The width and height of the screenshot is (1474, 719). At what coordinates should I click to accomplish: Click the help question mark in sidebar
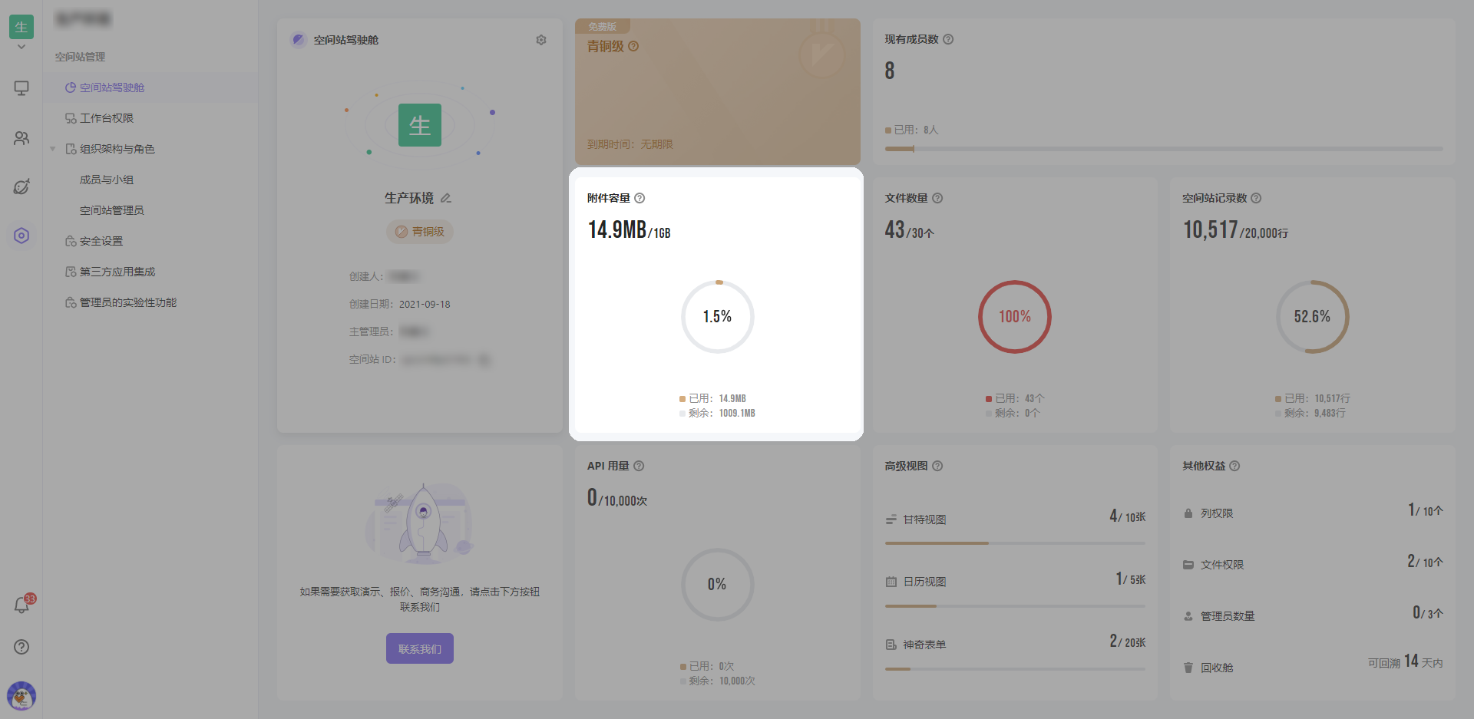(x=21, y=647)
